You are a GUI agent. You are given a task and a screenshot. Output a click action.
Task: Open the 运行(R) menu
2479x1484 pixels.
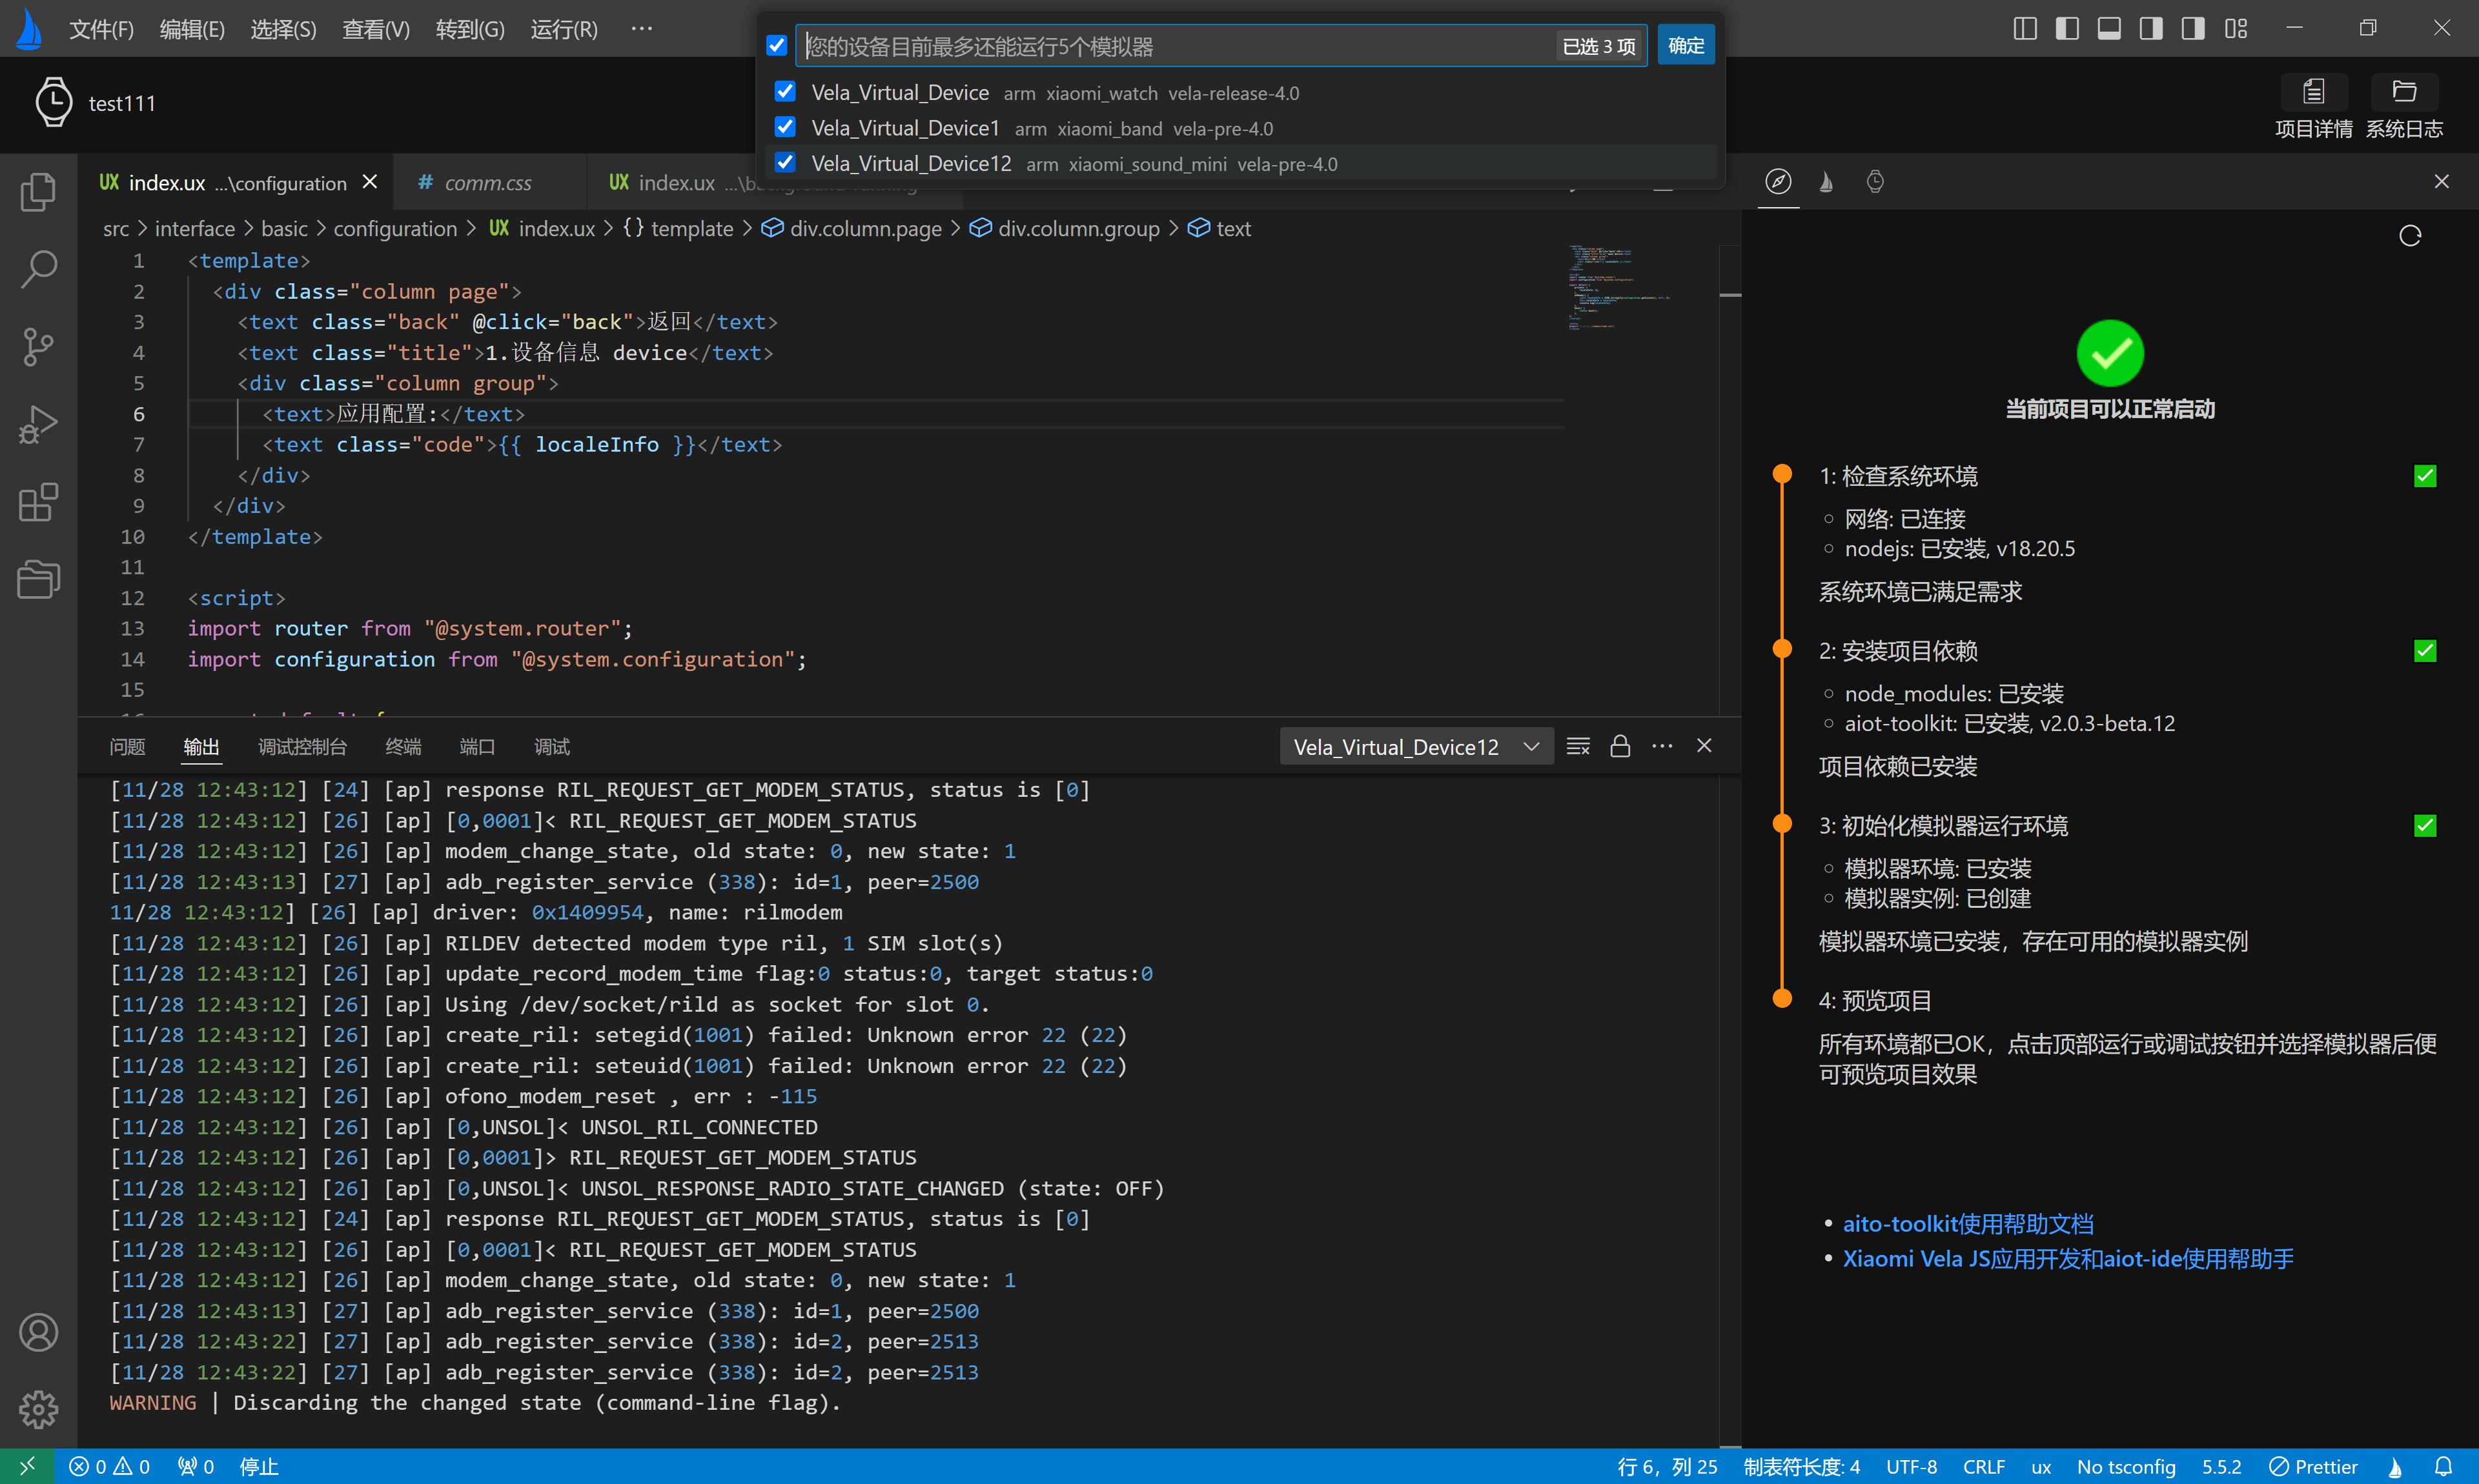click(x=563, y=29)
